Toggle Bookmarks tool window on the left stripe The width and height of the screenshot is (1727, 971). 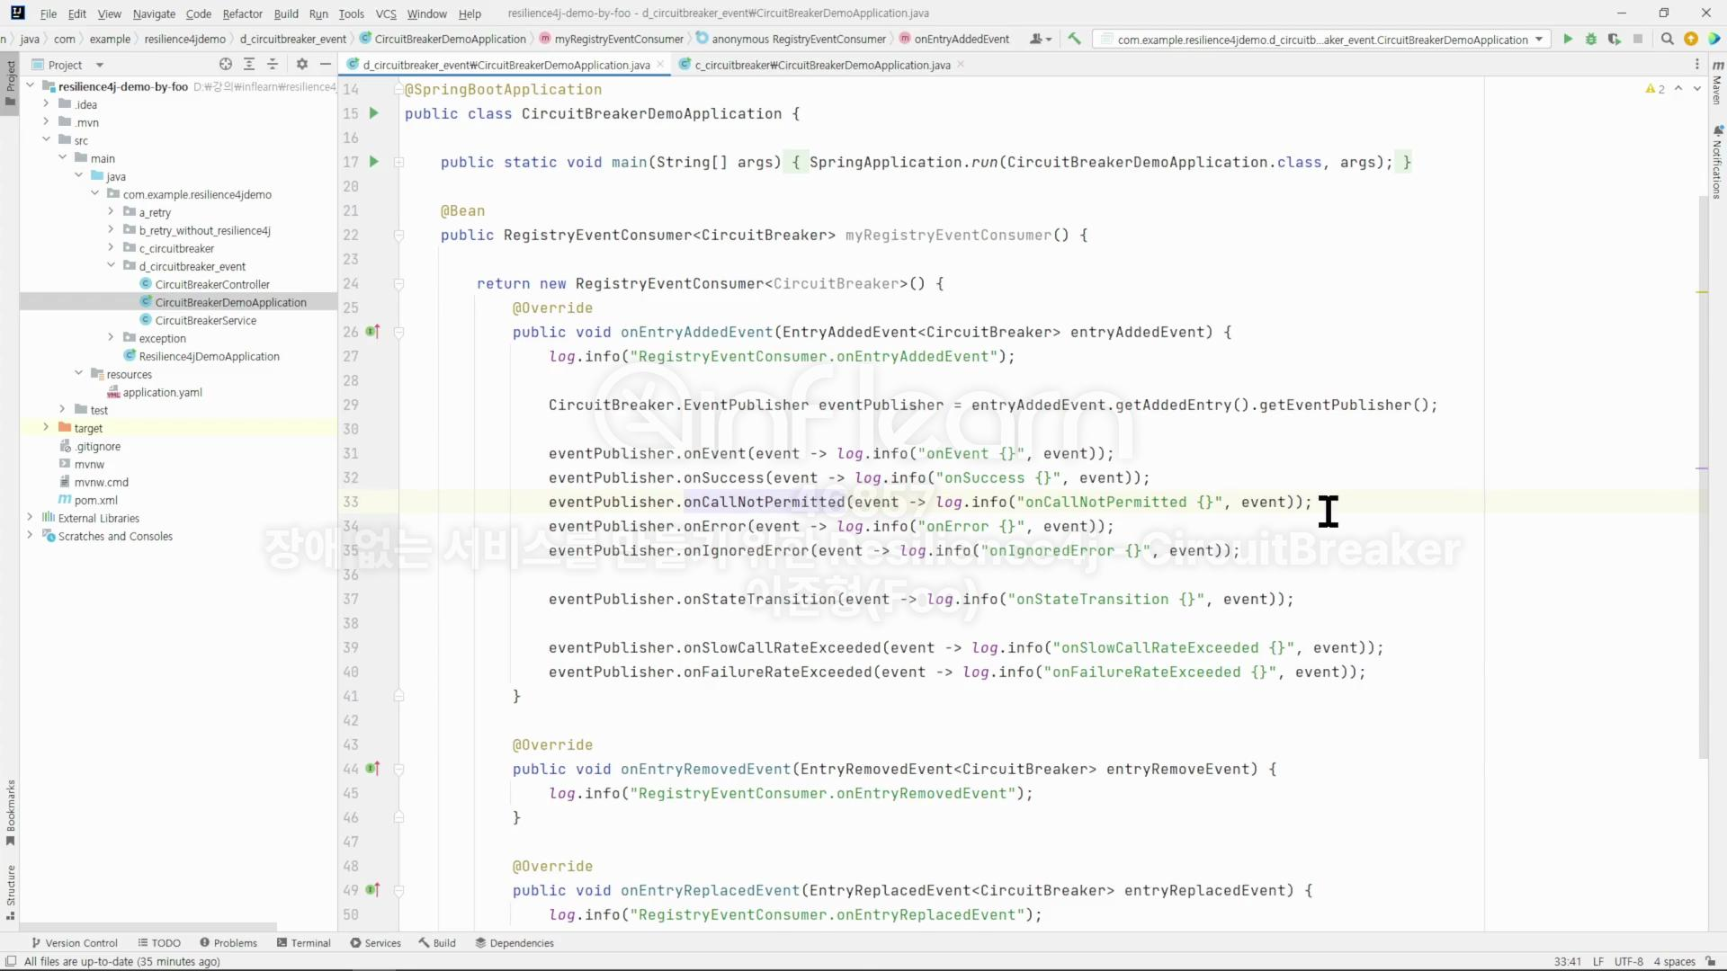11,812
